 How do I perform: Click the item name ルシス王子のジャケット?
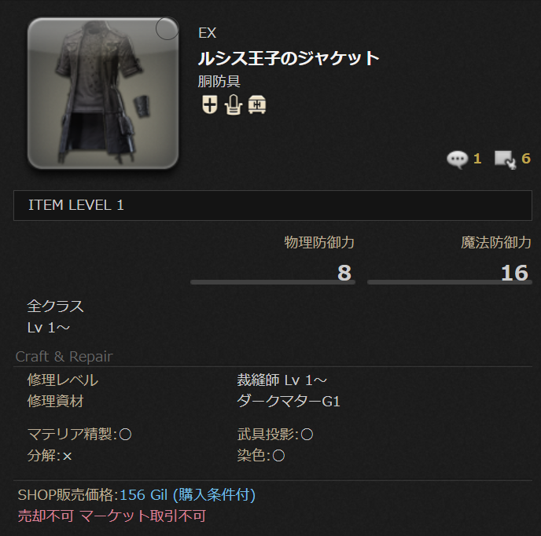289,58
